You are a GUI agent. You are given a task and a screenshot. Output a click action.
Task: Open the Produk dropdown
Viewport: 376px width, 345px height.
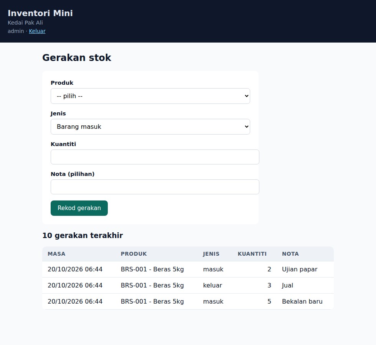(150, 96)
